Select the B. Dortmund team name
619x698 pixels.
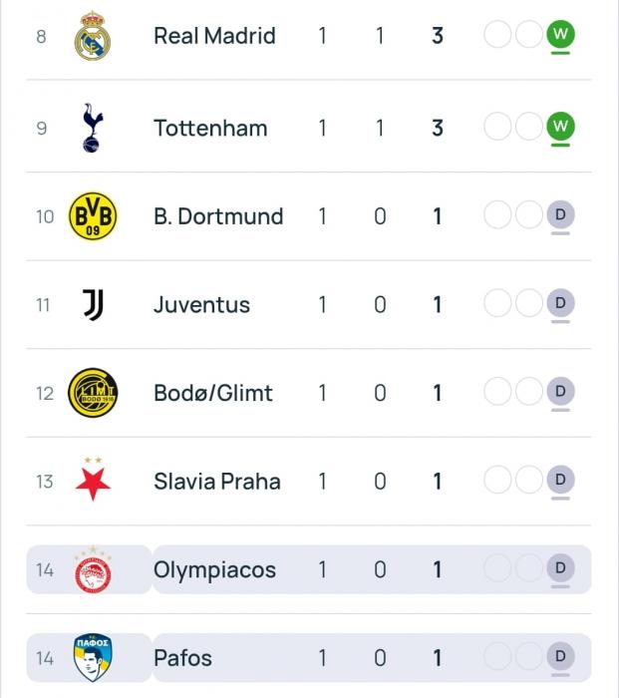click(218, 216)
